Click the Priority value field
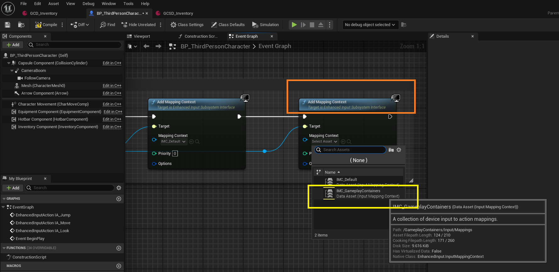The image size is (559, 272). (x=175, y=154)
